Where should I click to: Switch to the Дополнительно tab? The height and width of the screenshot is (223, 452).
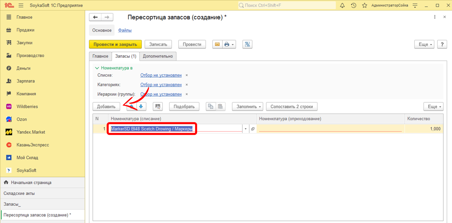pyautogui.click(x=158, y=56)
